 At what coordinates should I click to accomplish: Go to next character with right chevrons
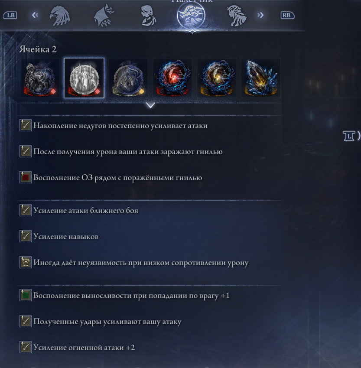pos(260,15)
